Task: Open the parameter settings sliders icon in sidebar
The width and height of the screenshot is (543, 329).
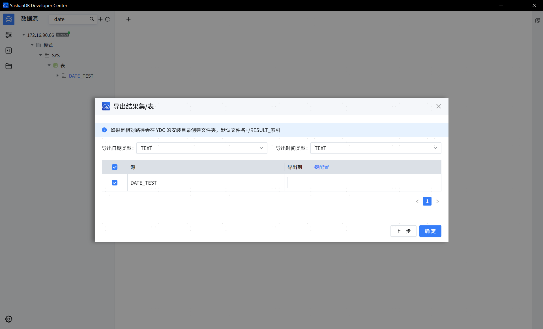Action: point(8,35)
